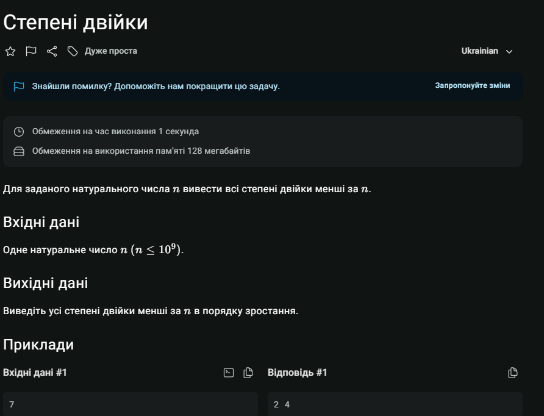Viewport: 544px width, 416px height.
Task: Click the sample output box containing 2 4
Action: pyautogui.click(x=395, y=404)
